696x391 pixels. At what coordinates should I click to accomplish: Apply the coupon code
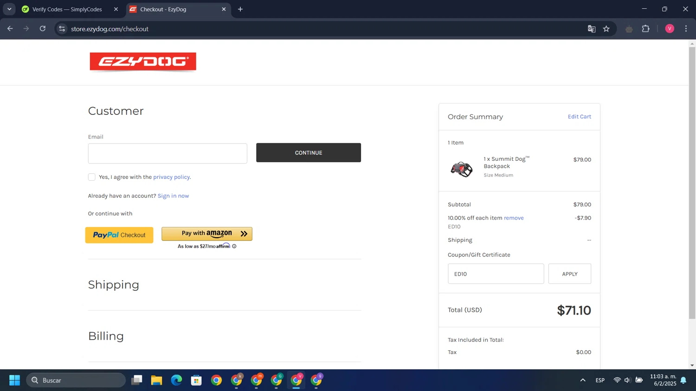pos(570,274)
